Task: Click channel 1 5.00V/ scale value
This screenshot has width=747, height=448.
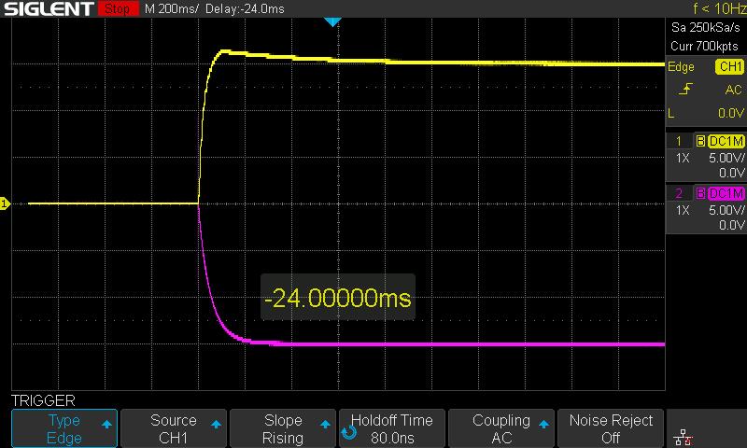Action: (x=726, y=158)
